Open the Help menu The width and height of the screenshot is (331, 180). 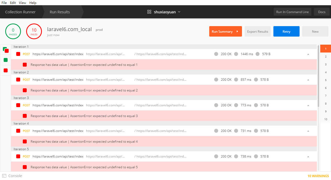[33, 3]
